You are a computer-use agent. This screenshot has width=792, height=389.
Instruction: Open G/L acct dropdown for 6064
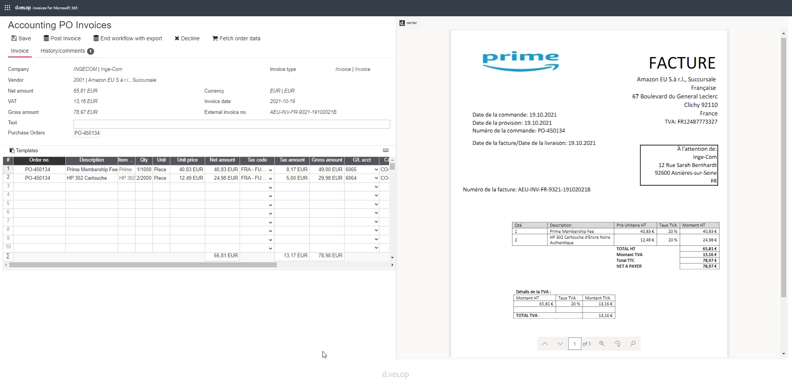376,178
